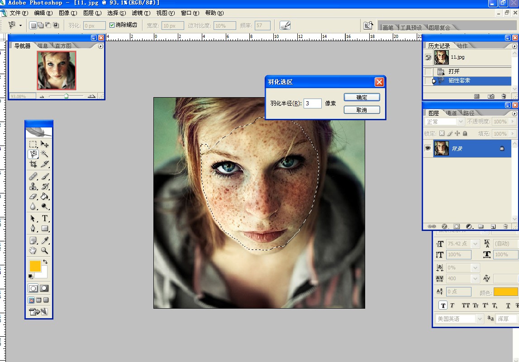Select the Zoom magnifier tool

(x=45, y=250)
